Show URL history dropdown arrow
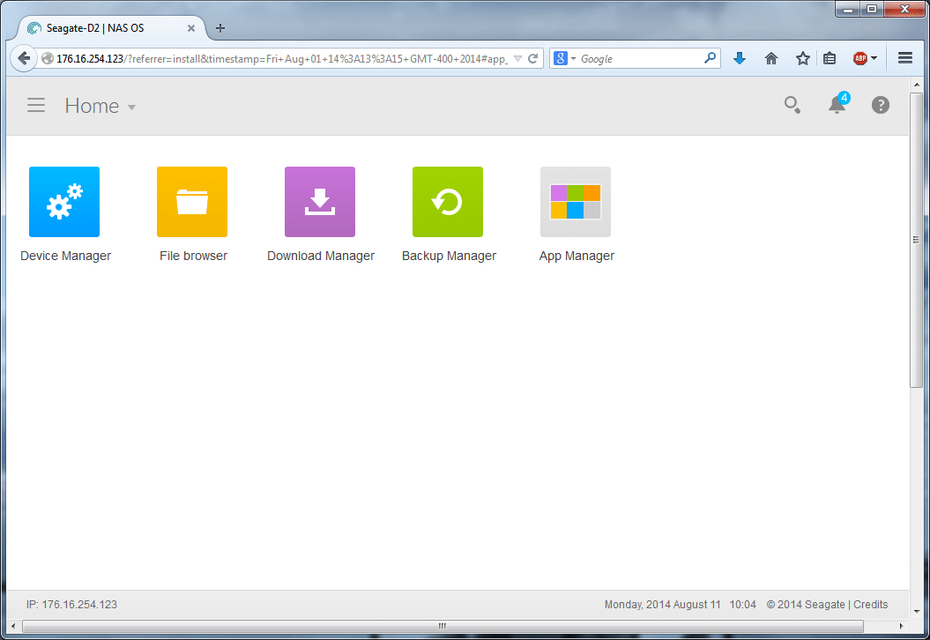Image resolution: width=930 pixels, height=640 pixels. tap(517, 59)
